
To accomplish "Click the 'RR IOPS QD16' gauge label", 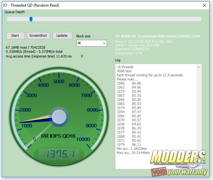I will 58,136.
